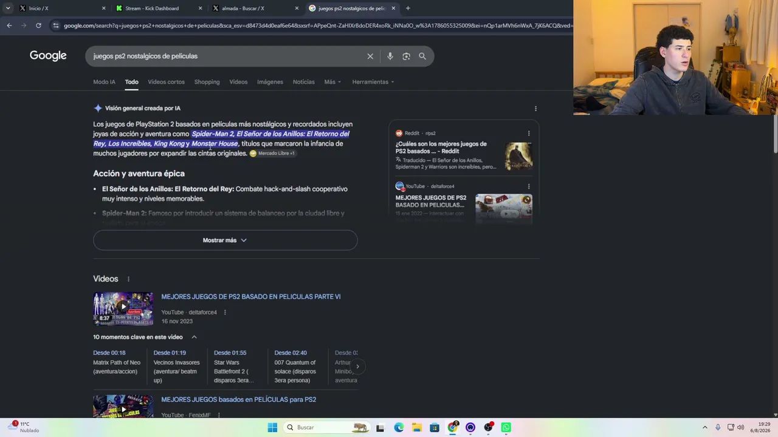Click the Google logo

(x=48, y=56)
